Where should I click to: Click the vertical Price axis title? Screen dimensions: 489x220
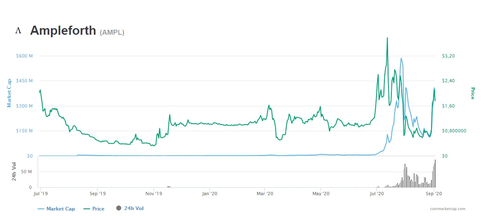pyautogui.click(x=472, y=93)
